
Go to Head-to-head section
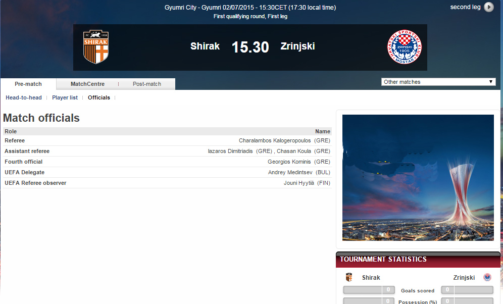(24, 97)
